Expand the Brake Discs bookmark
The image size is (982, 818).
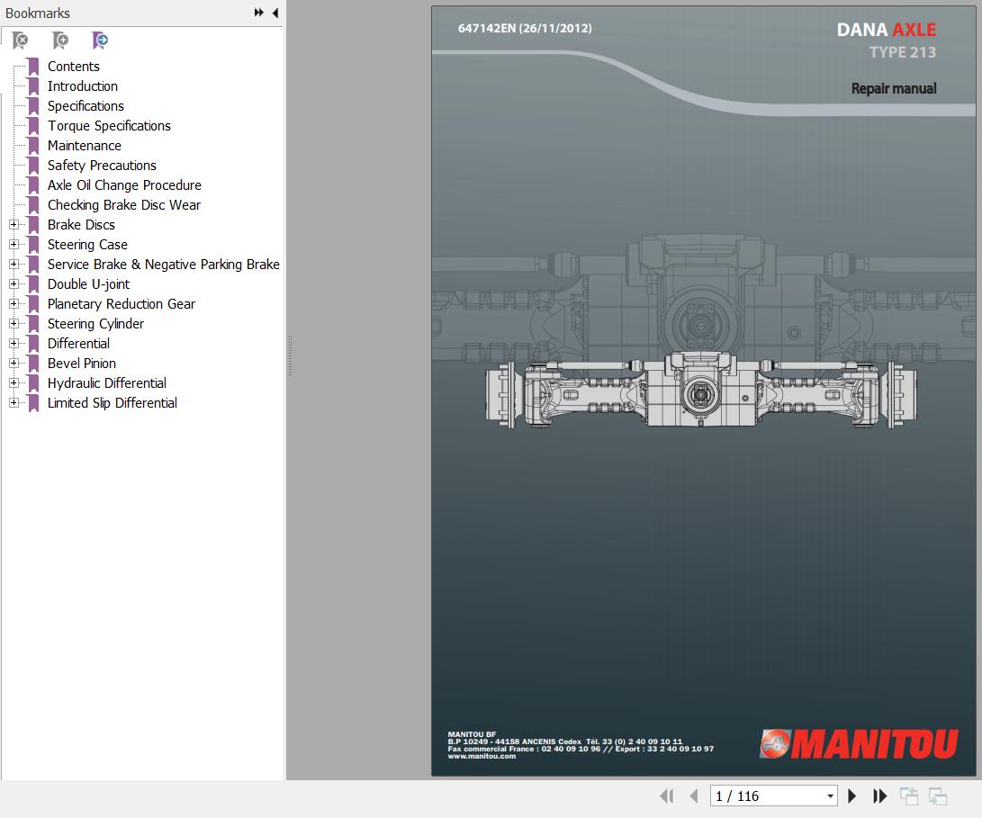tap(14, 224)
